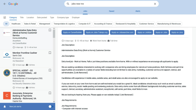
Task: Click the job list scrollbar thumb
Action: tap(54, 34)
